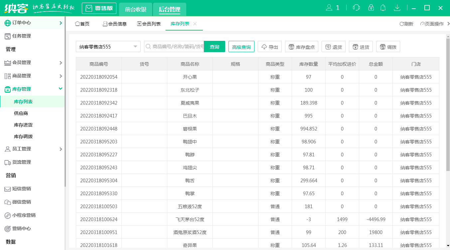Click the lock screen icon in title bar
The width and height of the screenshot is (450, 250).
tap(371, 7)
